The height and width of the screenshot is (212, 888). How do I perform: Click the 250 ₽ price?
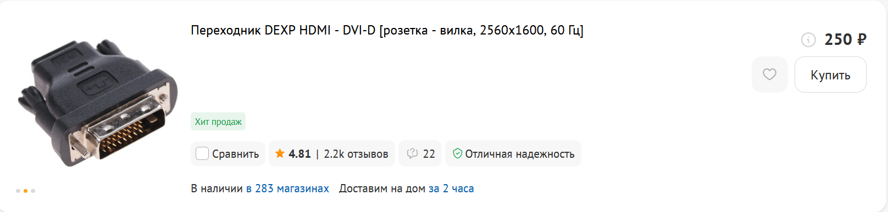coord(845,39)
